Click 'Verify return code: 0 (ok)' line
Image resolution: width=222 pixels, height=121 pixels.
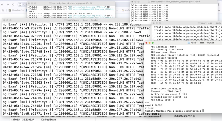click(x=169, y=94)
